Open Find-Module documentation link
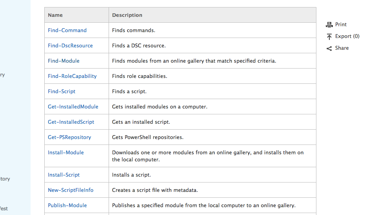This screenshot has width=376, height=215. tap(64, 61)
